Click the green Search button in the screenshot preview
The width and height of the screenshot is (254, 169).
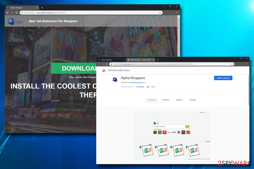click(x=187, y=127)
